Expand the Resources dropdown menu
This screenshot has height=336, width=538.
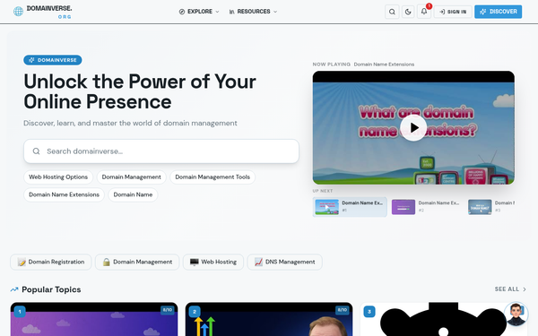point(253,12)
